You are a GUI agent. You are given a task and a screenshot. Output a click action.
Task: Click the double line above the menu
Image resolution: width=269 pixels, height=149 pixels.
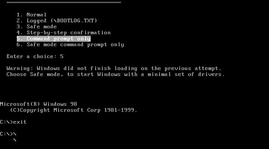[x=64, y=2]
